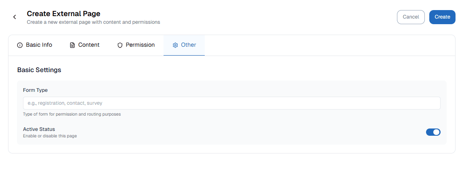Select the Permission tab label
This screenshot has height=172, width=464.
pos(140,45)
